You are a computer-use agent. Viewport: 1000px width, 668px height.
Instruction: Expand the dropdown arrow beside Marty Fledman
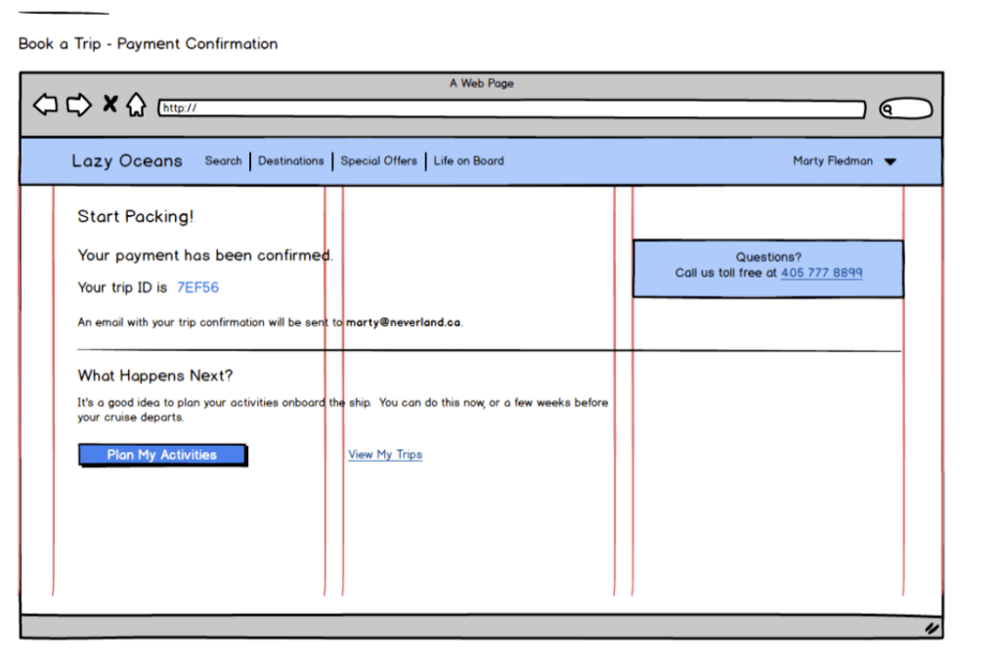tap(890, 162)
